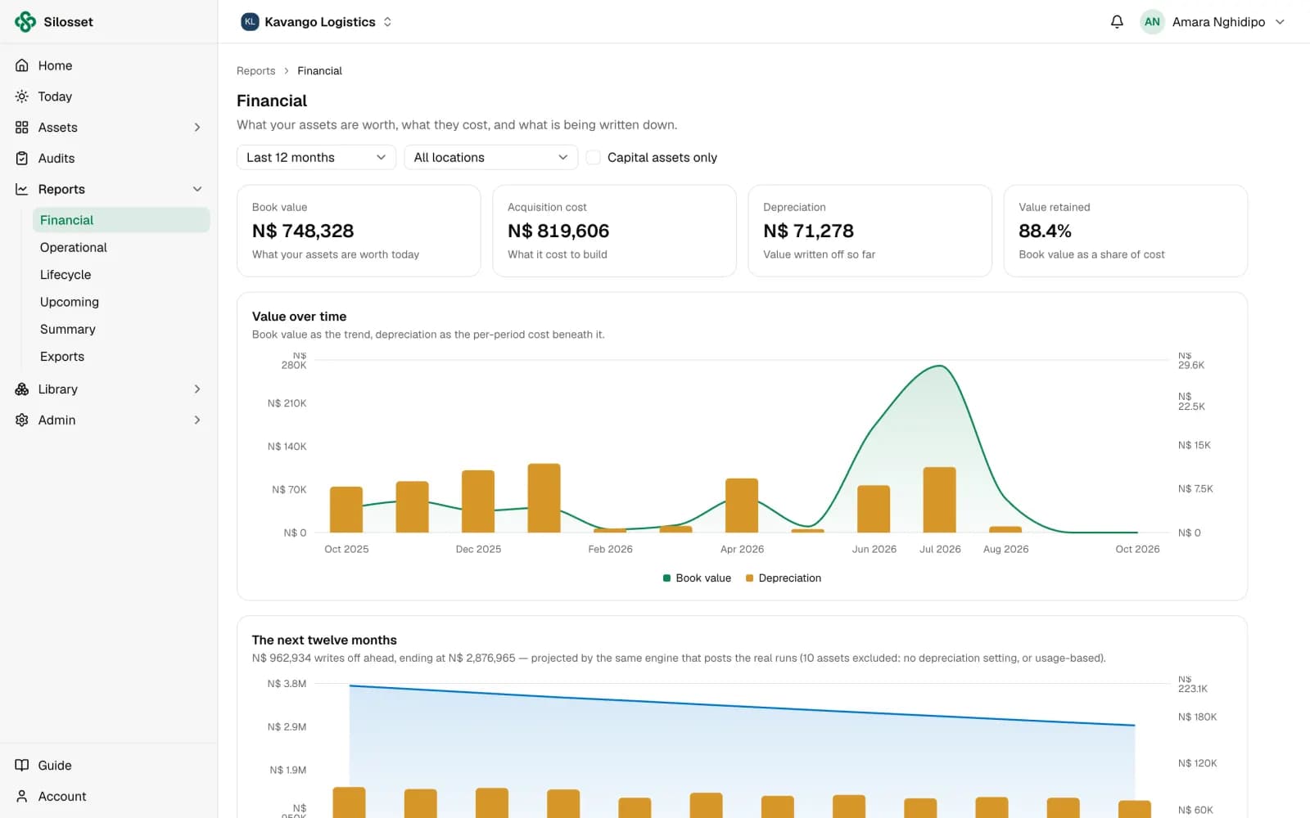Open the Guide link
1310x818 pixels.
pos(109,766)
